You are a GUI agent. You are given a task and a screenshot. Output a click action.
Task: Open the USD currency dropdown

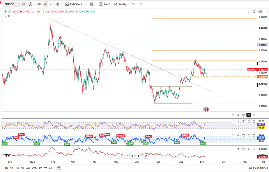point(263,11)
